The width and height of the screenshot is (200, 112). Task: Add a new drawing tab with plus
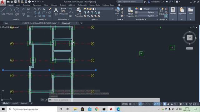(82, 23)
